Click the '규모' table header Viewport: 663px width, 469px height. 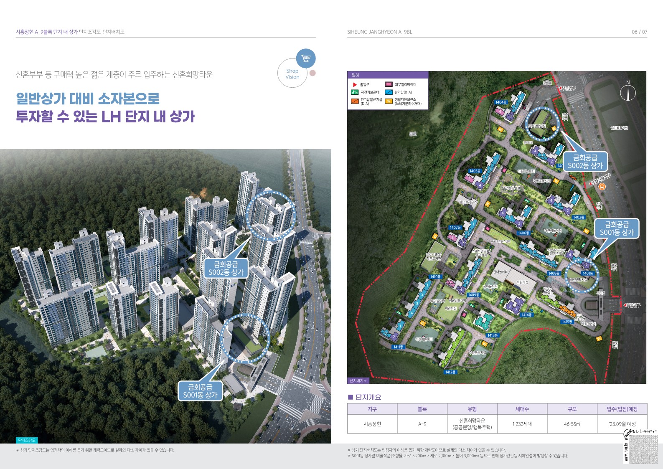pyautogui.click(x=572, y=409)
